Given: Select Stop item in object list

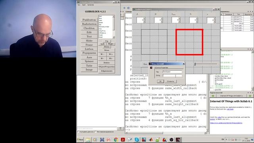Looking at the screenshot, I should point(100,19).
